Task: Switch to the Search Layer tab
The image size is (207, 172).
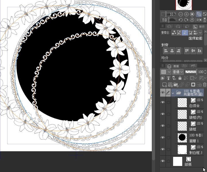Action: [178, 26]
